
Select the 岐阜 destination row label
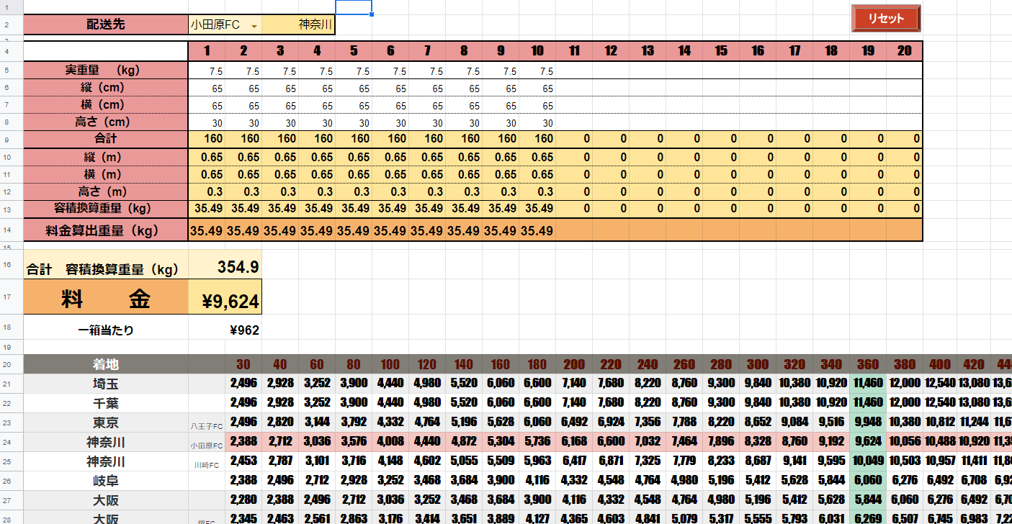(106, 481)
